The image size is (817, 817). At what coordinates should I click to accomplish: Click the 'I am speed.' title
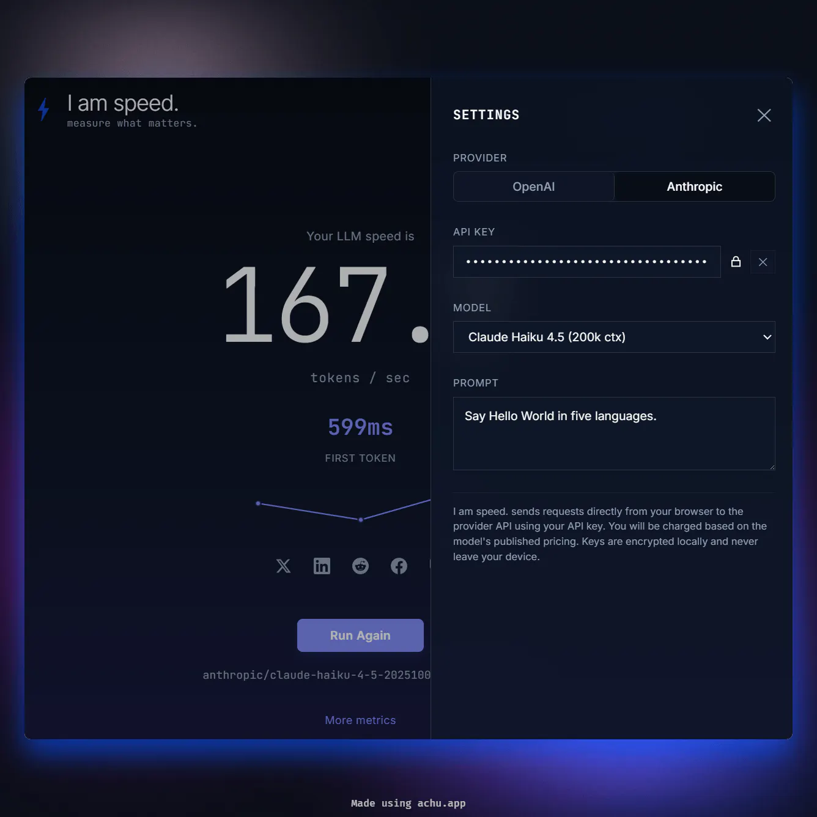tap(123, 103)
